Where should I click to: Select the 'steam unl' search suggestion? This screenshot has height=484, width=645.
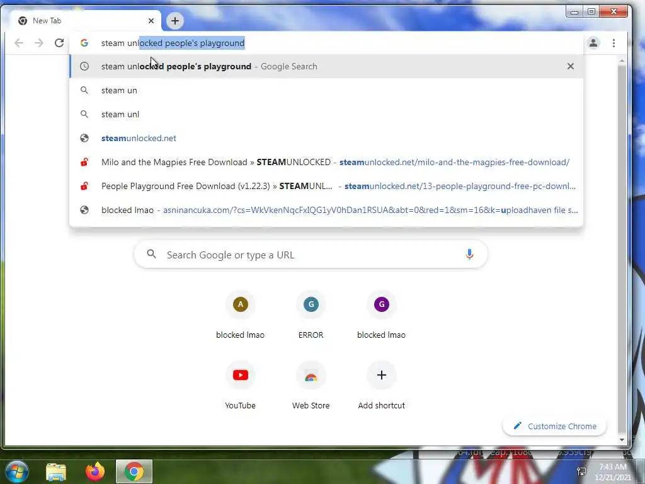coord(326,114)
